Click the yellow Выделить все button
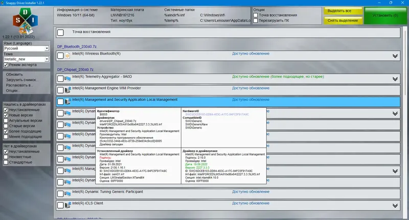 pos(343,11)
